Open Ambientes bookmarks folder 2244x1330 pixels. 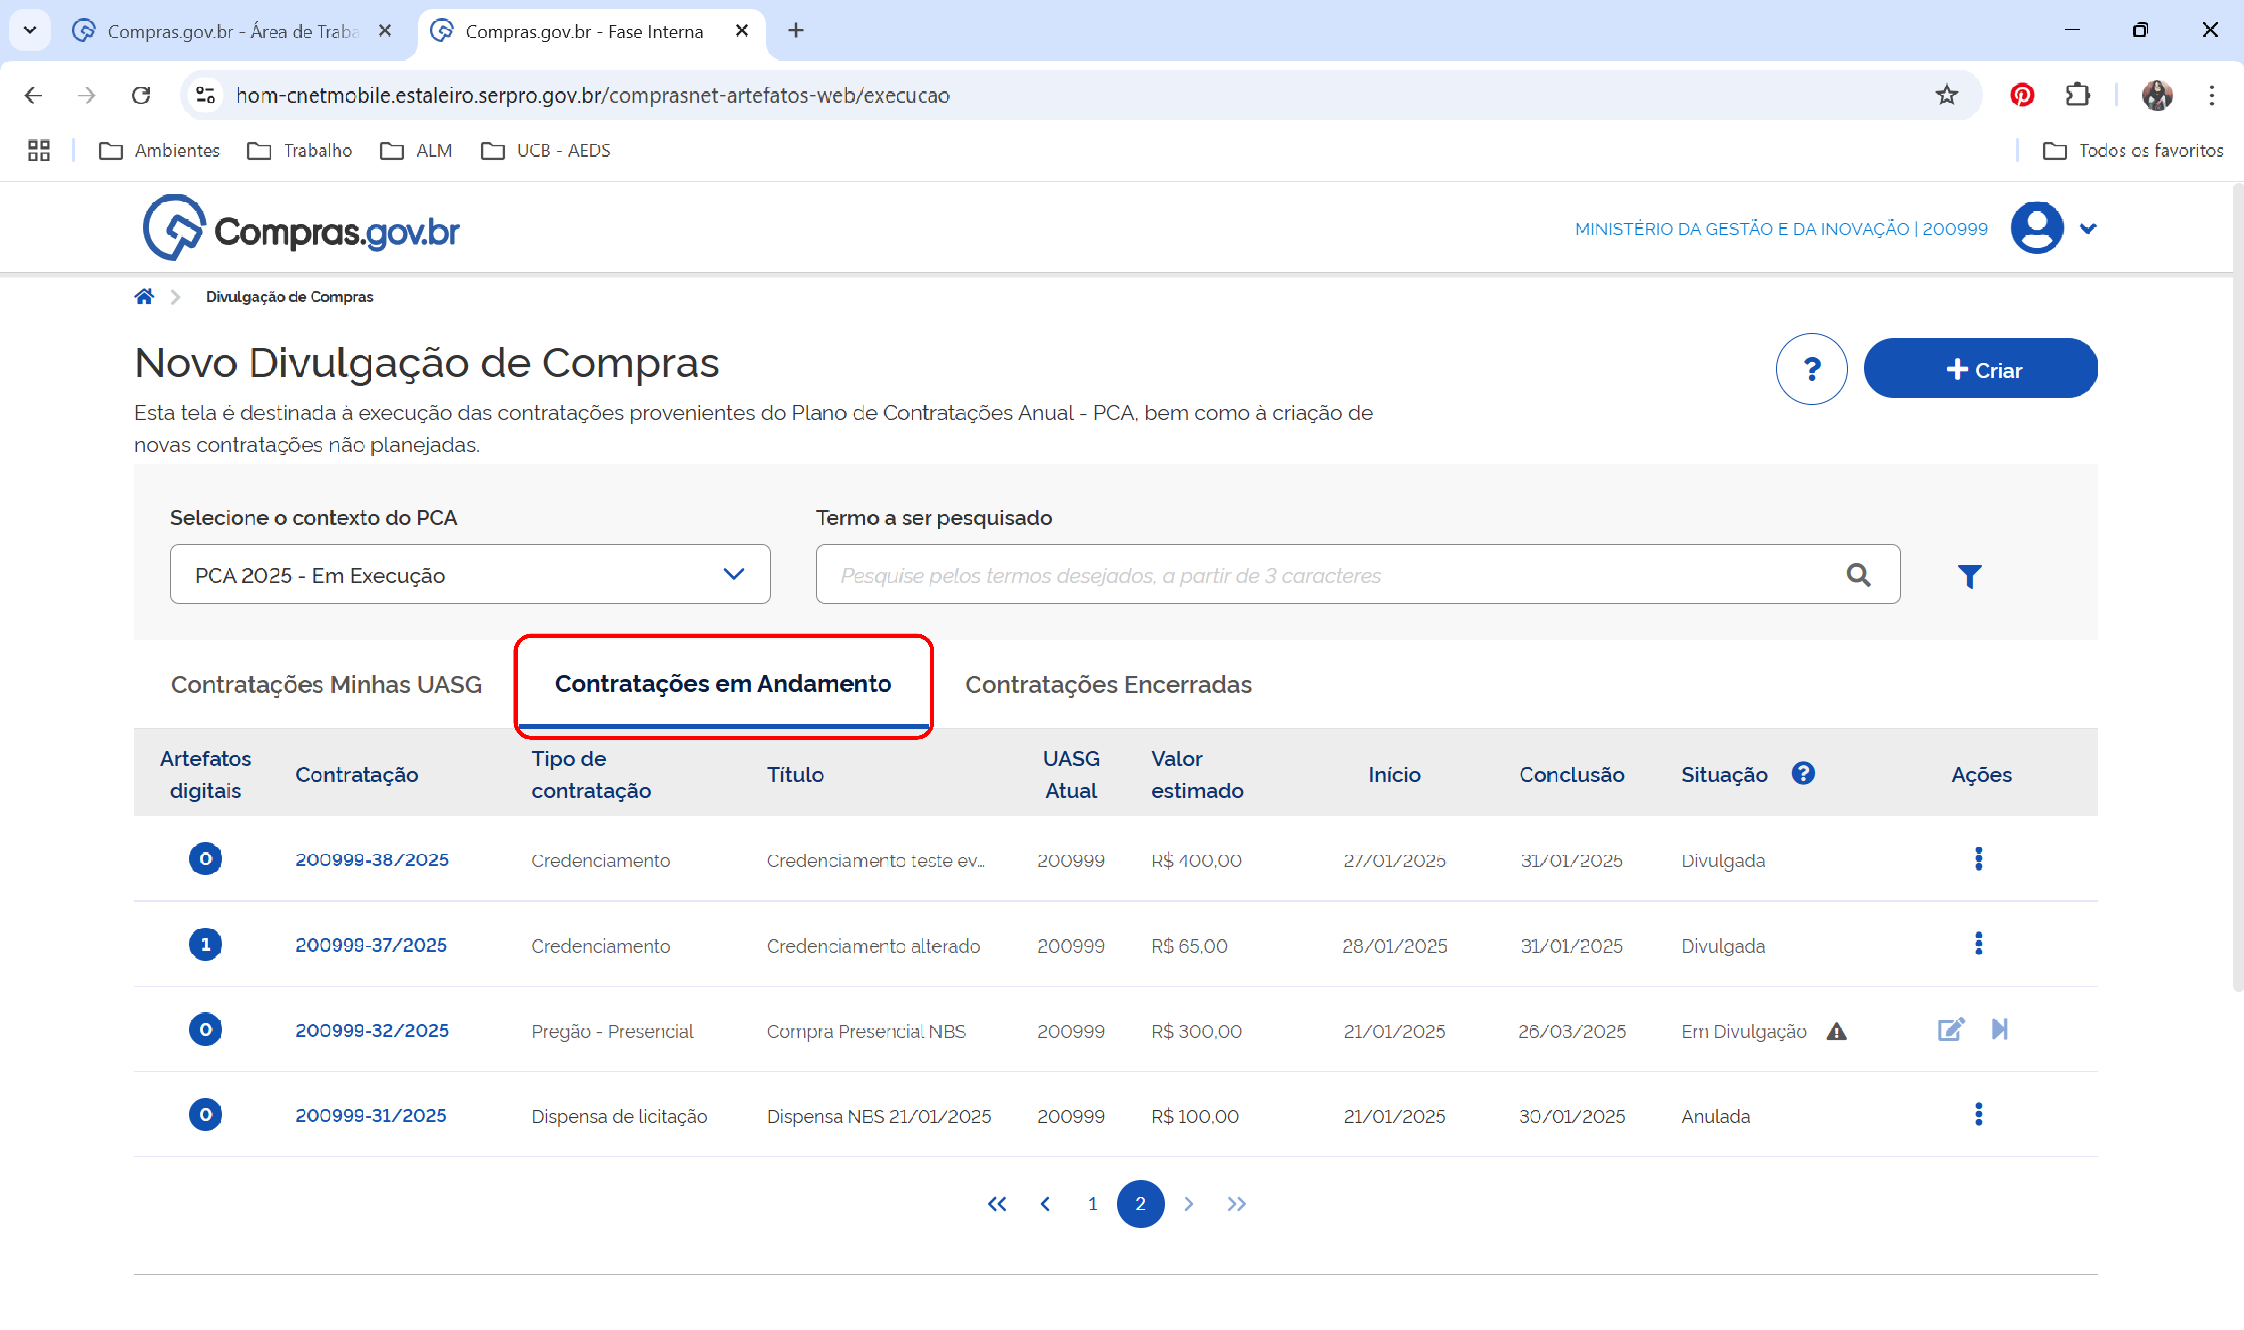(x=160, y=151)
